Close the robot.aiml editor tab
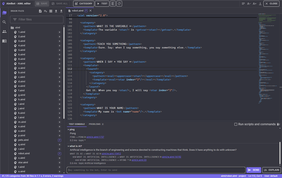Screen dimensions: 282x178 click(x=90, y=11)
